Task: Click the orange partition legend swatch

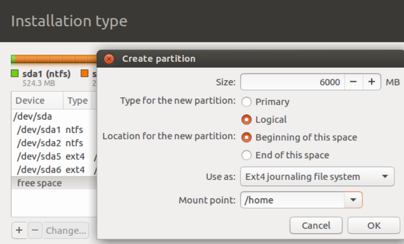Action: pos(84,73)
